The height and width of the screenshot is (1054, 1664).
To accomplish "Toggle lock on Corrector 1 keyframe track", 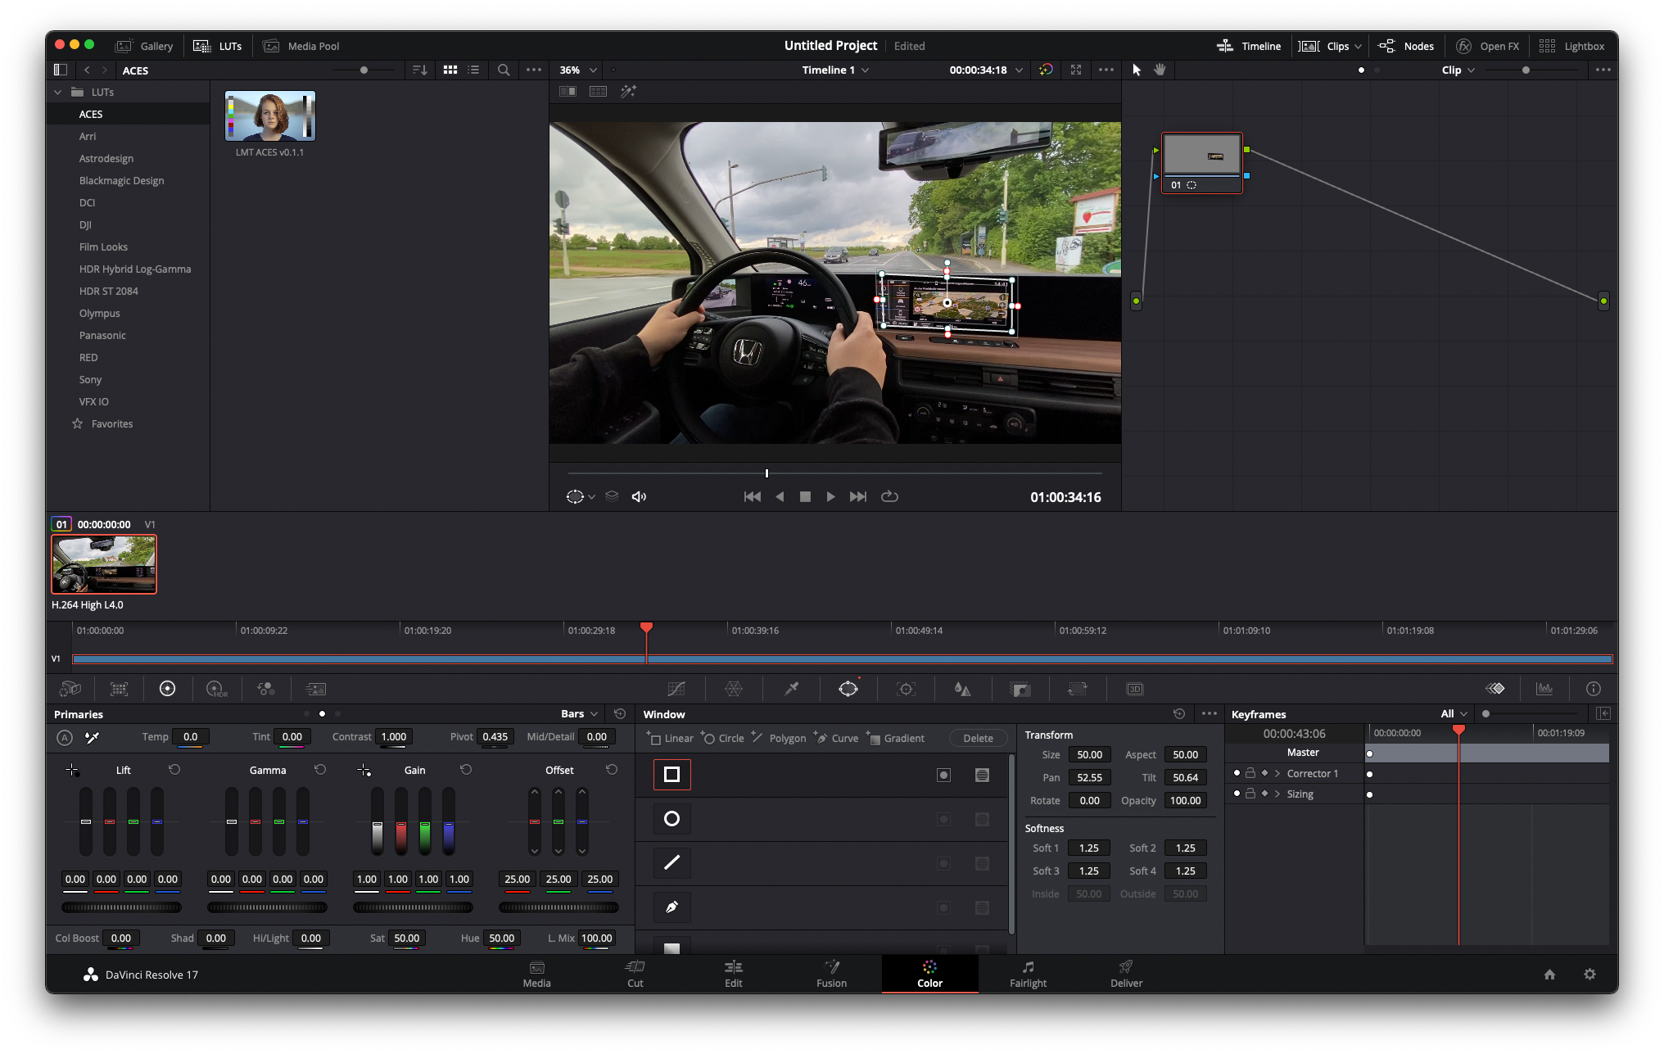I will 1250,773.
